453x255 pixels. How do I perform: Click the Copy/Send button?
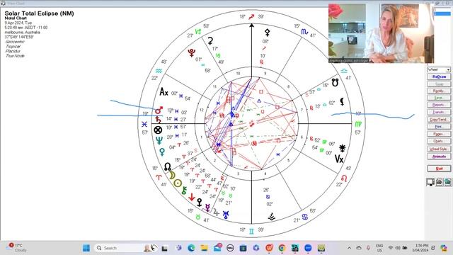(439, 120)
